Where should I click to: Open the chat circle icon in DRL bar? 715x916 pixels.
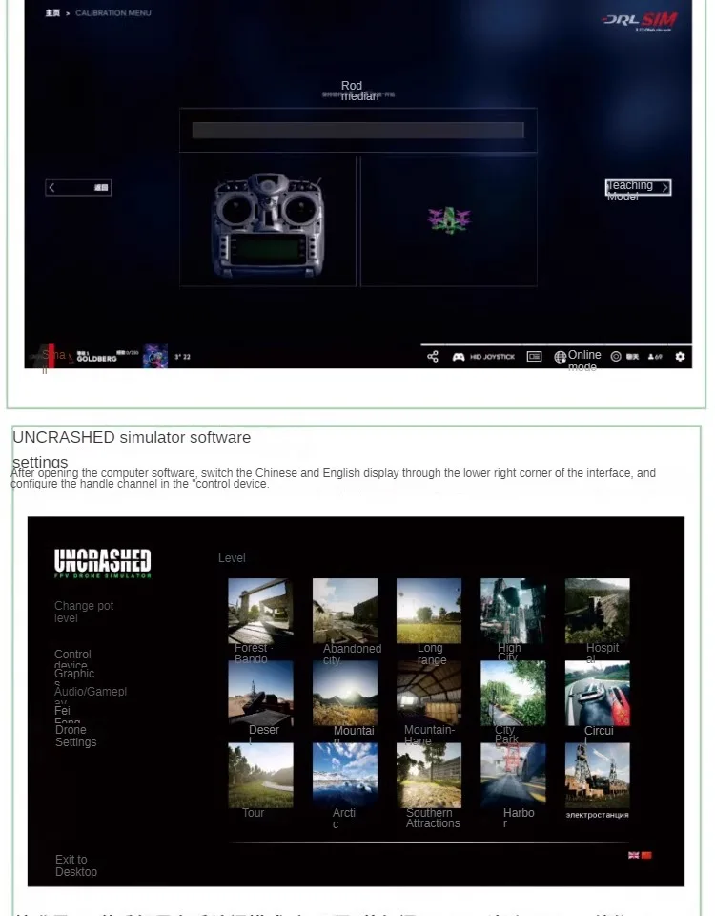pos(616,356)
